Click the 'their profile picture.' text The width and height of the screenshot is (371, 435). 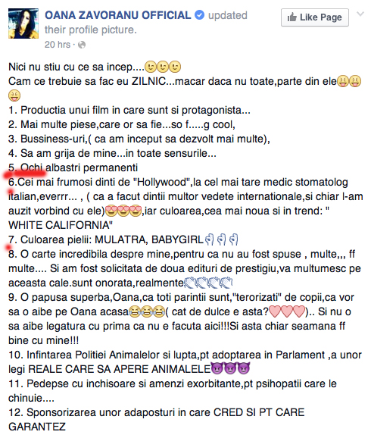coord(91,30)
